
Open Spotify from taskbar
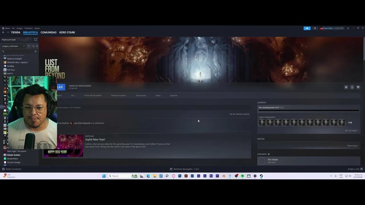tap(242, 176)
